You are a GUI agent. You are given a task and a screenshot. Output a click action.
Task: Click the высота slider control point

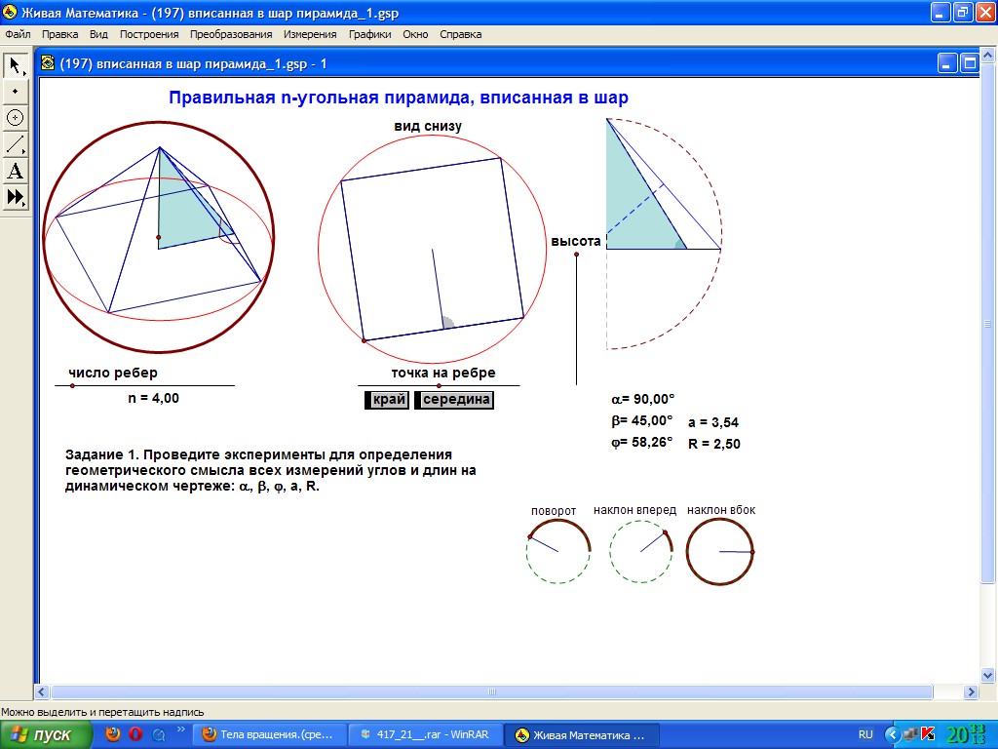point(576,255)
